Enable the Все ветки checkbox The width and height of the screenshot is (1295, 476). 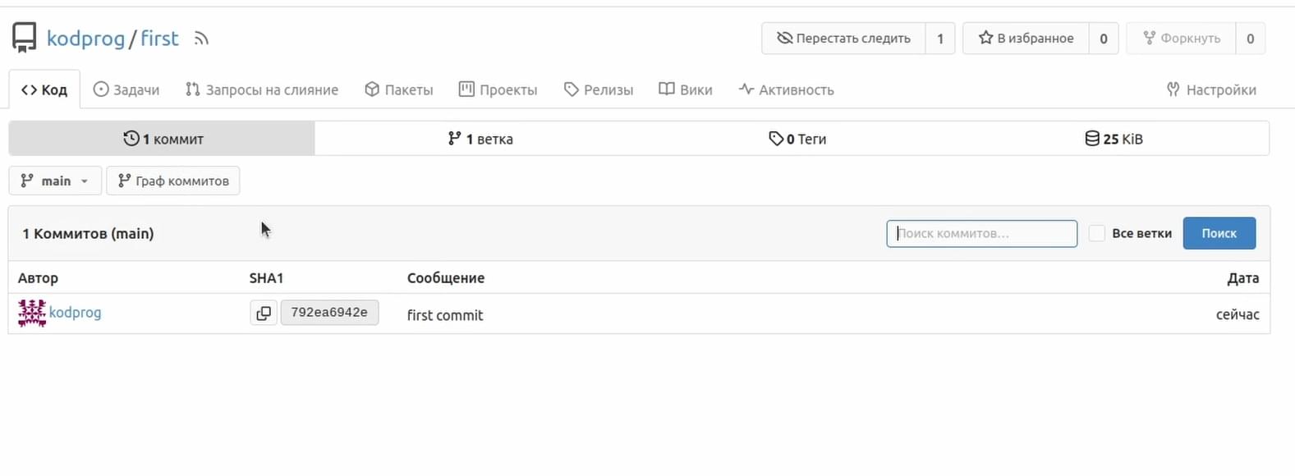1096,233
